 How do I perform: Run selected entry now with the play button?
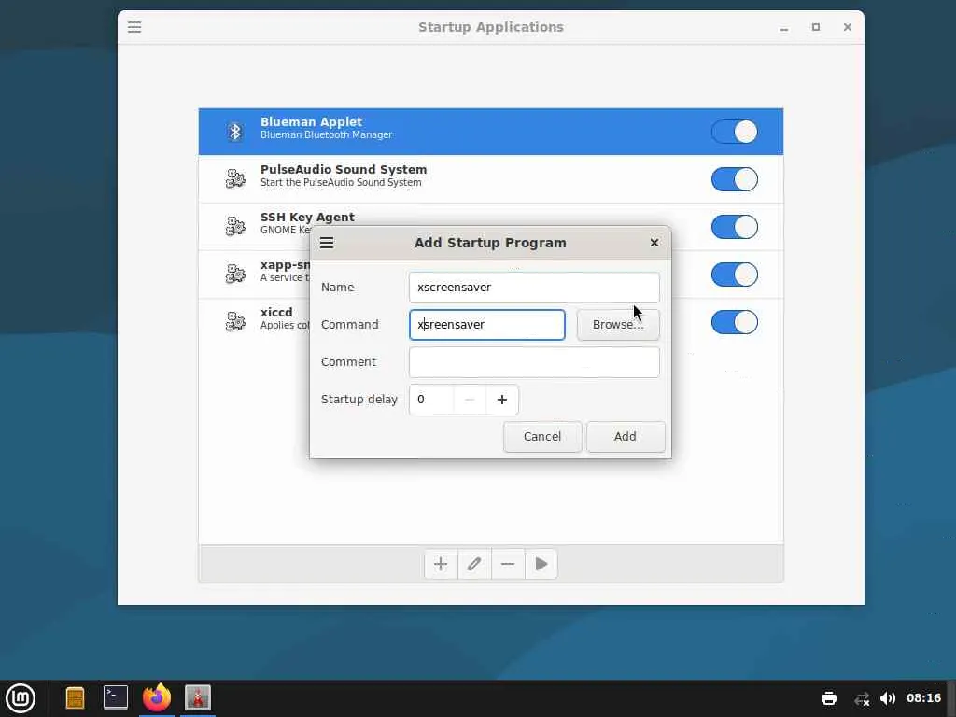(541, 564)
